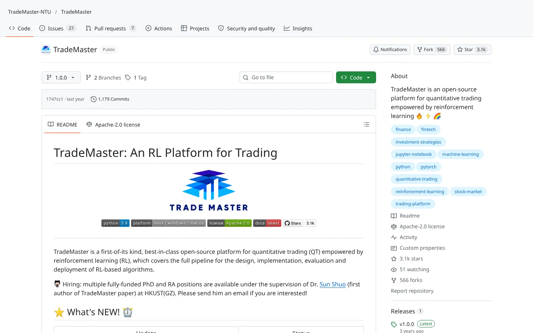
Task: Click the tag icon next to v1.0.0 release
Action: pyautogui.click(x=394, y=324)
